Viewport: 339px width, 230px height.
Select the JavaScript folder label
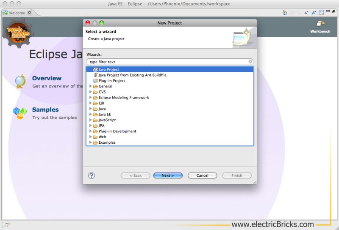[x=107, y=120]
